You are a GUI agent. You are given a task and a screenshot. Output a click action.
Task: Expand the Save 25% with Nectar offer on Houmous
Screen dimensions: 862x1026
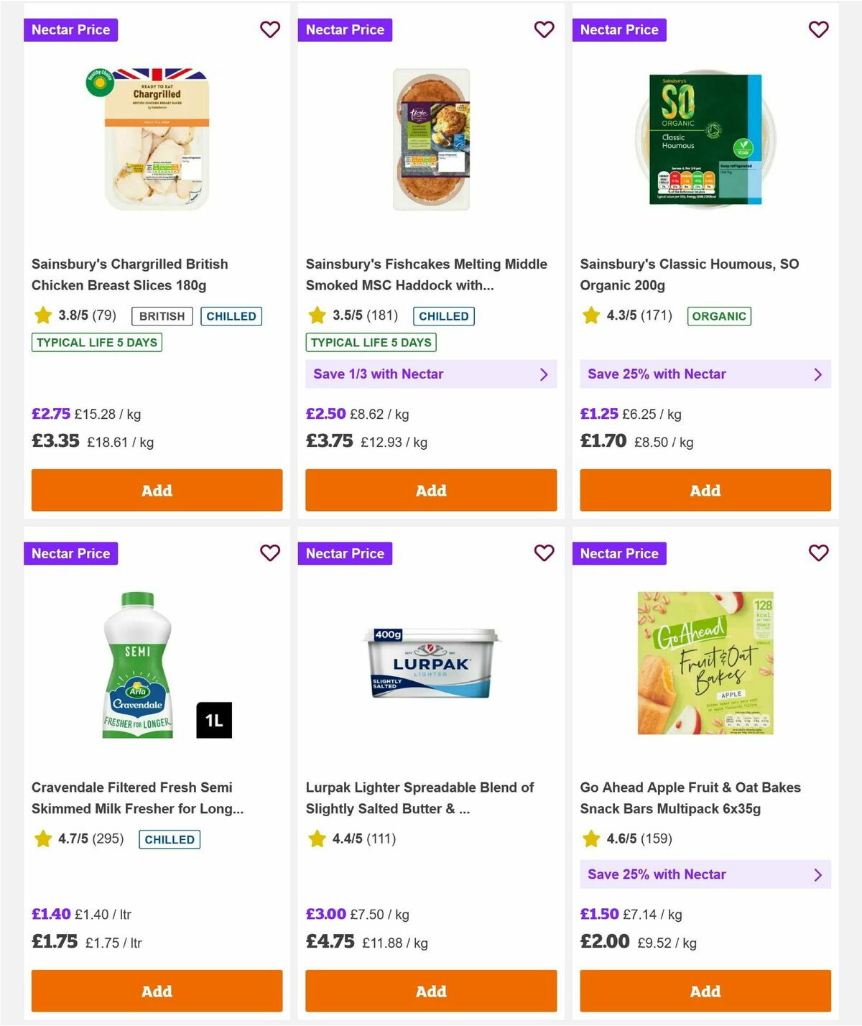[705, 374]
